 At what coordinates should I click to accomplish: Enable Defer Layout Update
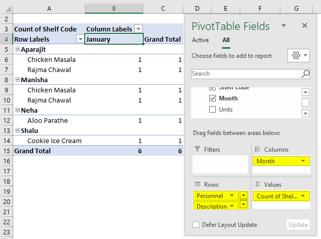point(196,225)
